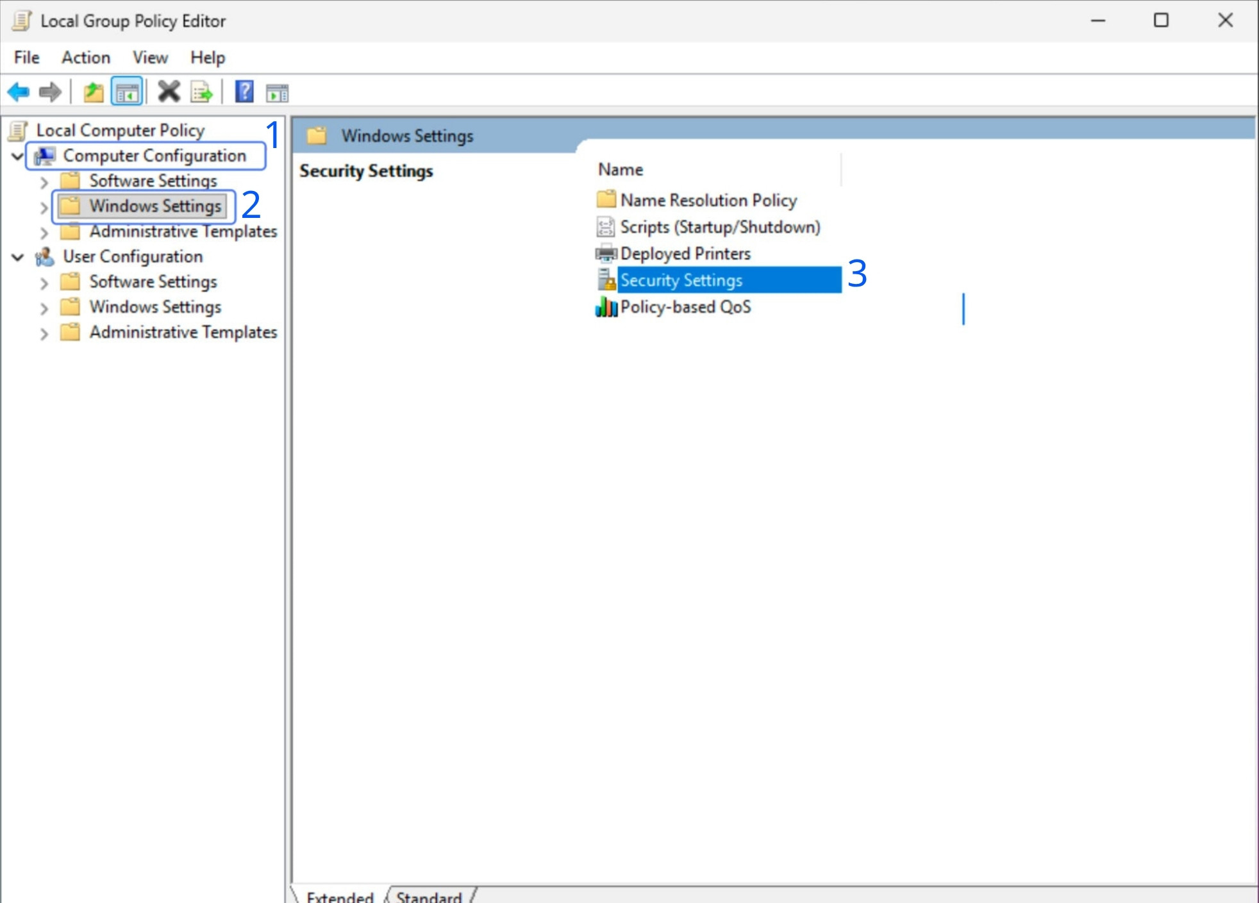Image resolution: width=1259 pixels, height=903 pixels.
Task: Click the Up One Level folder icon
Action: point(94,92)
